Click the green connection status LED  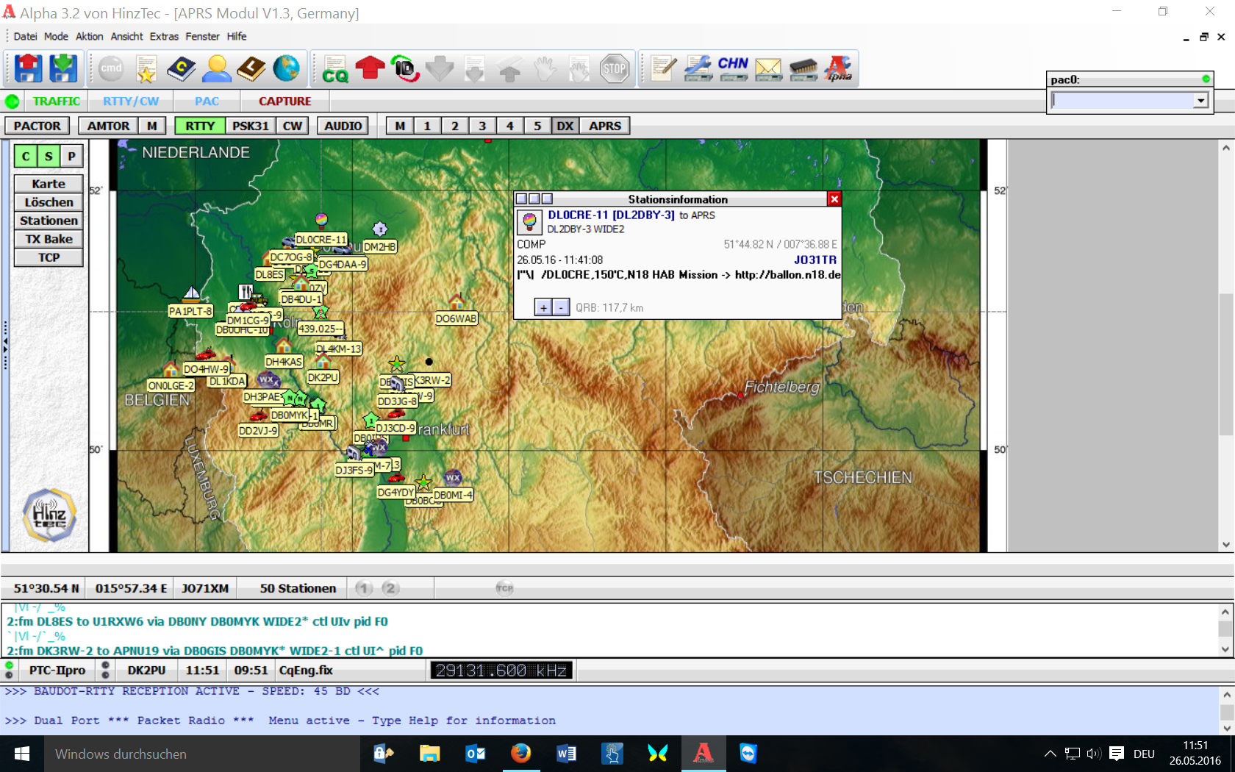tap(12, 101)
